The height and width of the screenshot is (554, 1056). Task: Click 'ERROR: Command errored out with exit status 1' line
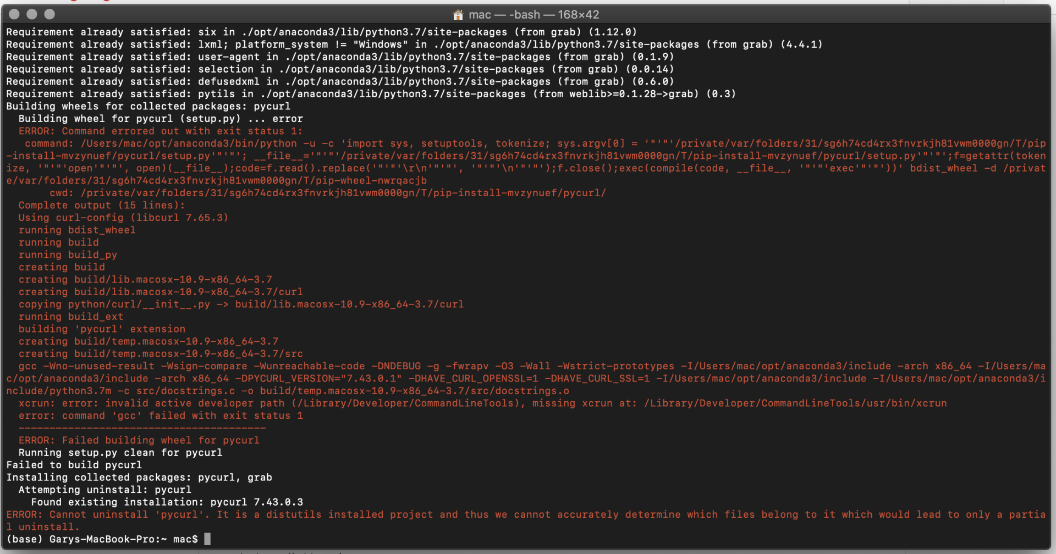[161, 131]
